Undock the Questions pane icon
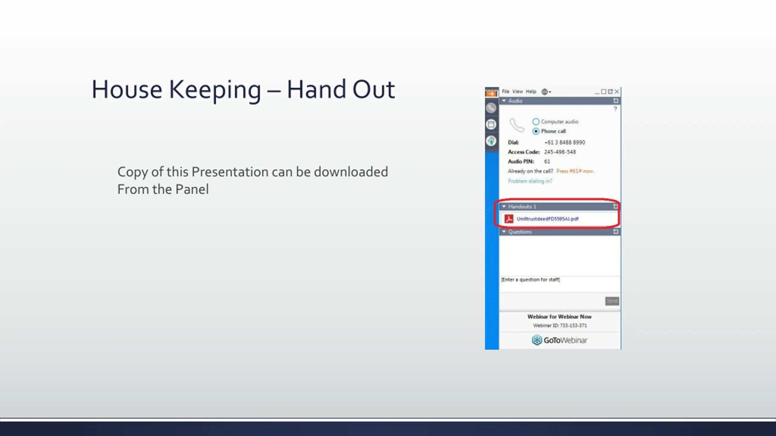The image size is (776, 436). click(x=616, y=232)
